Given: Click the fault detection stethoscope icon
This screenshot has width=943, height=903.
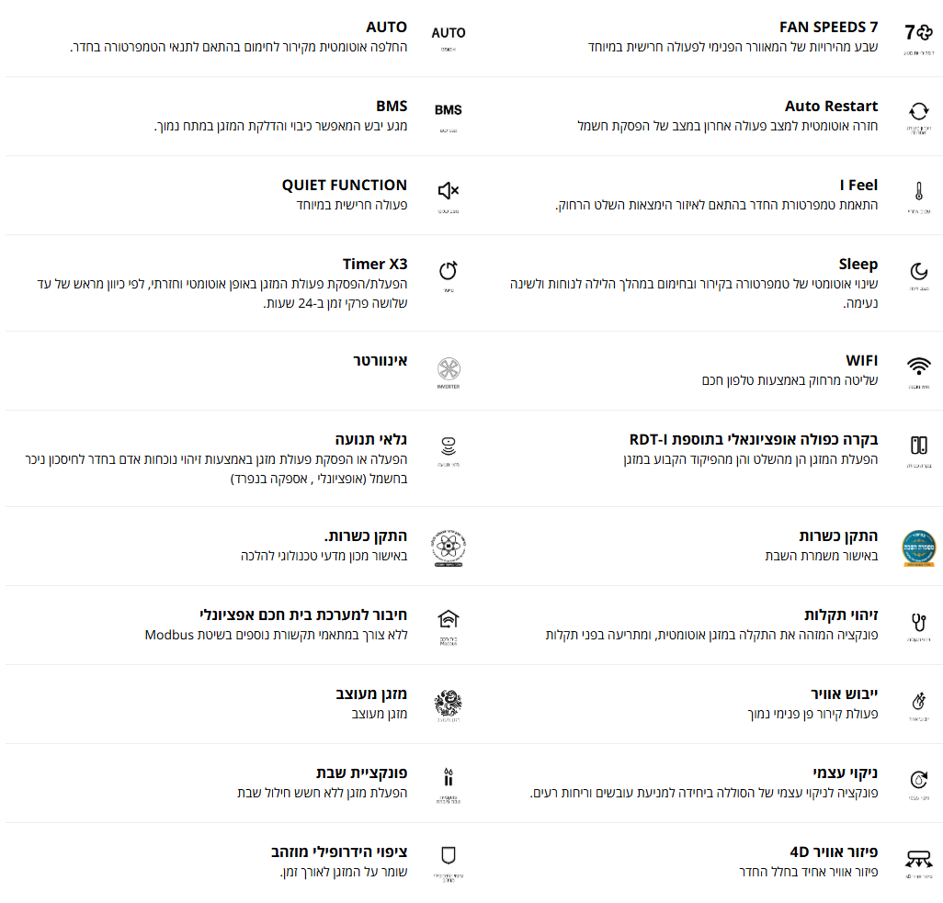Looking at the screenshot, I should (918, 621).
